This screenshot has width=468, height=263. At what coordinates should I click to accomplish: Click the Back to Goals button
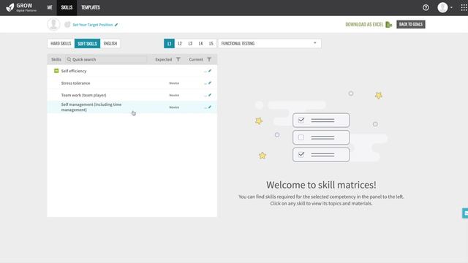411,24
